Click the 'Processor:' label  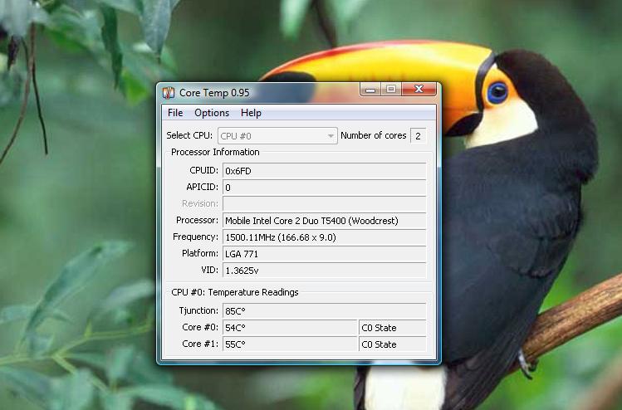(x=197, y=220)
